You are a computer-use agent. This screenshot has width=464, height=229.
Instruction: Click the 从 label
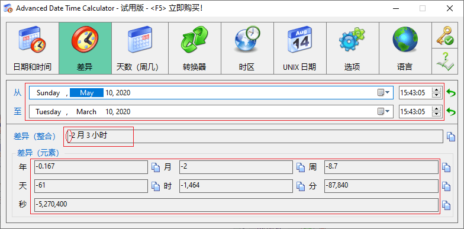click(x=18, y=93)
